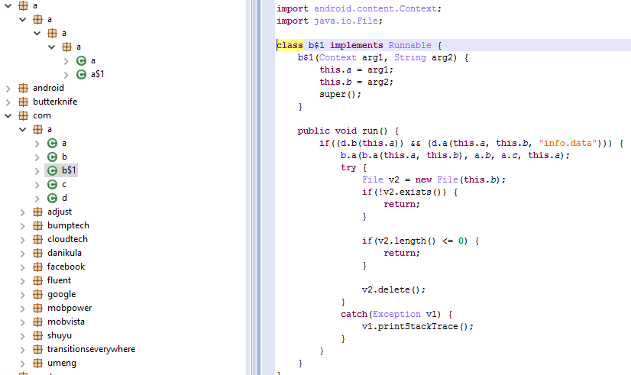Click the facebook package icon
Image resolution: width=631 pixels, height=375 pixels.
coord(38,267)
